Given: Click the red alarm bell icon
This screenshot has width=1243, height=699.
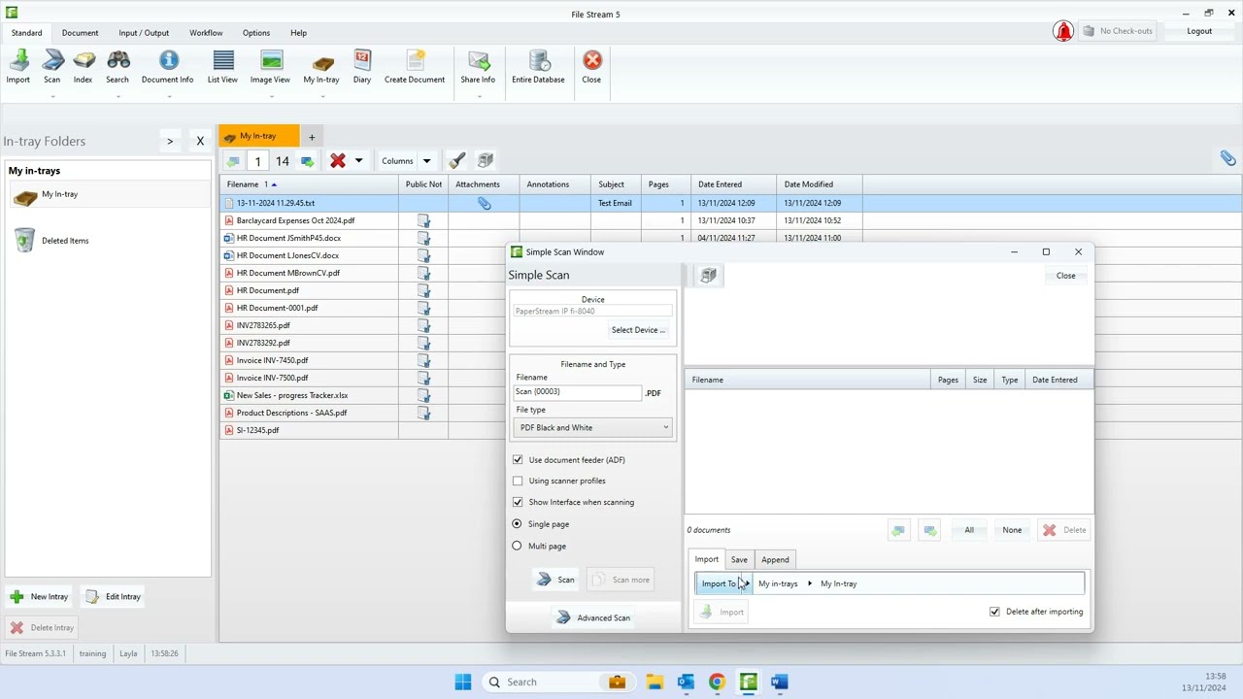Looking at the screenshot, I should (x=1063, y=31).
